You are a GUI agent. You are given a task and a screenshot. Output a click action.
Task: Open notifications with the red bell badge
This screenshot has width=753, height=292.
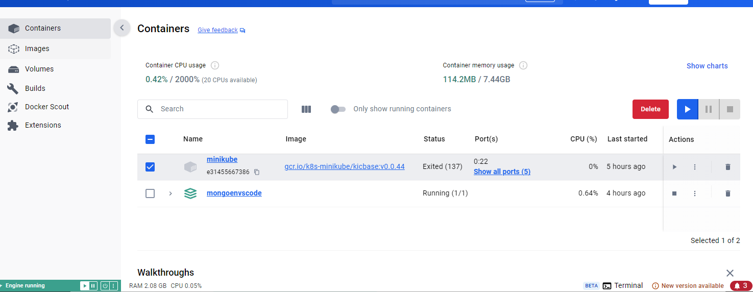tap(741, 286)
